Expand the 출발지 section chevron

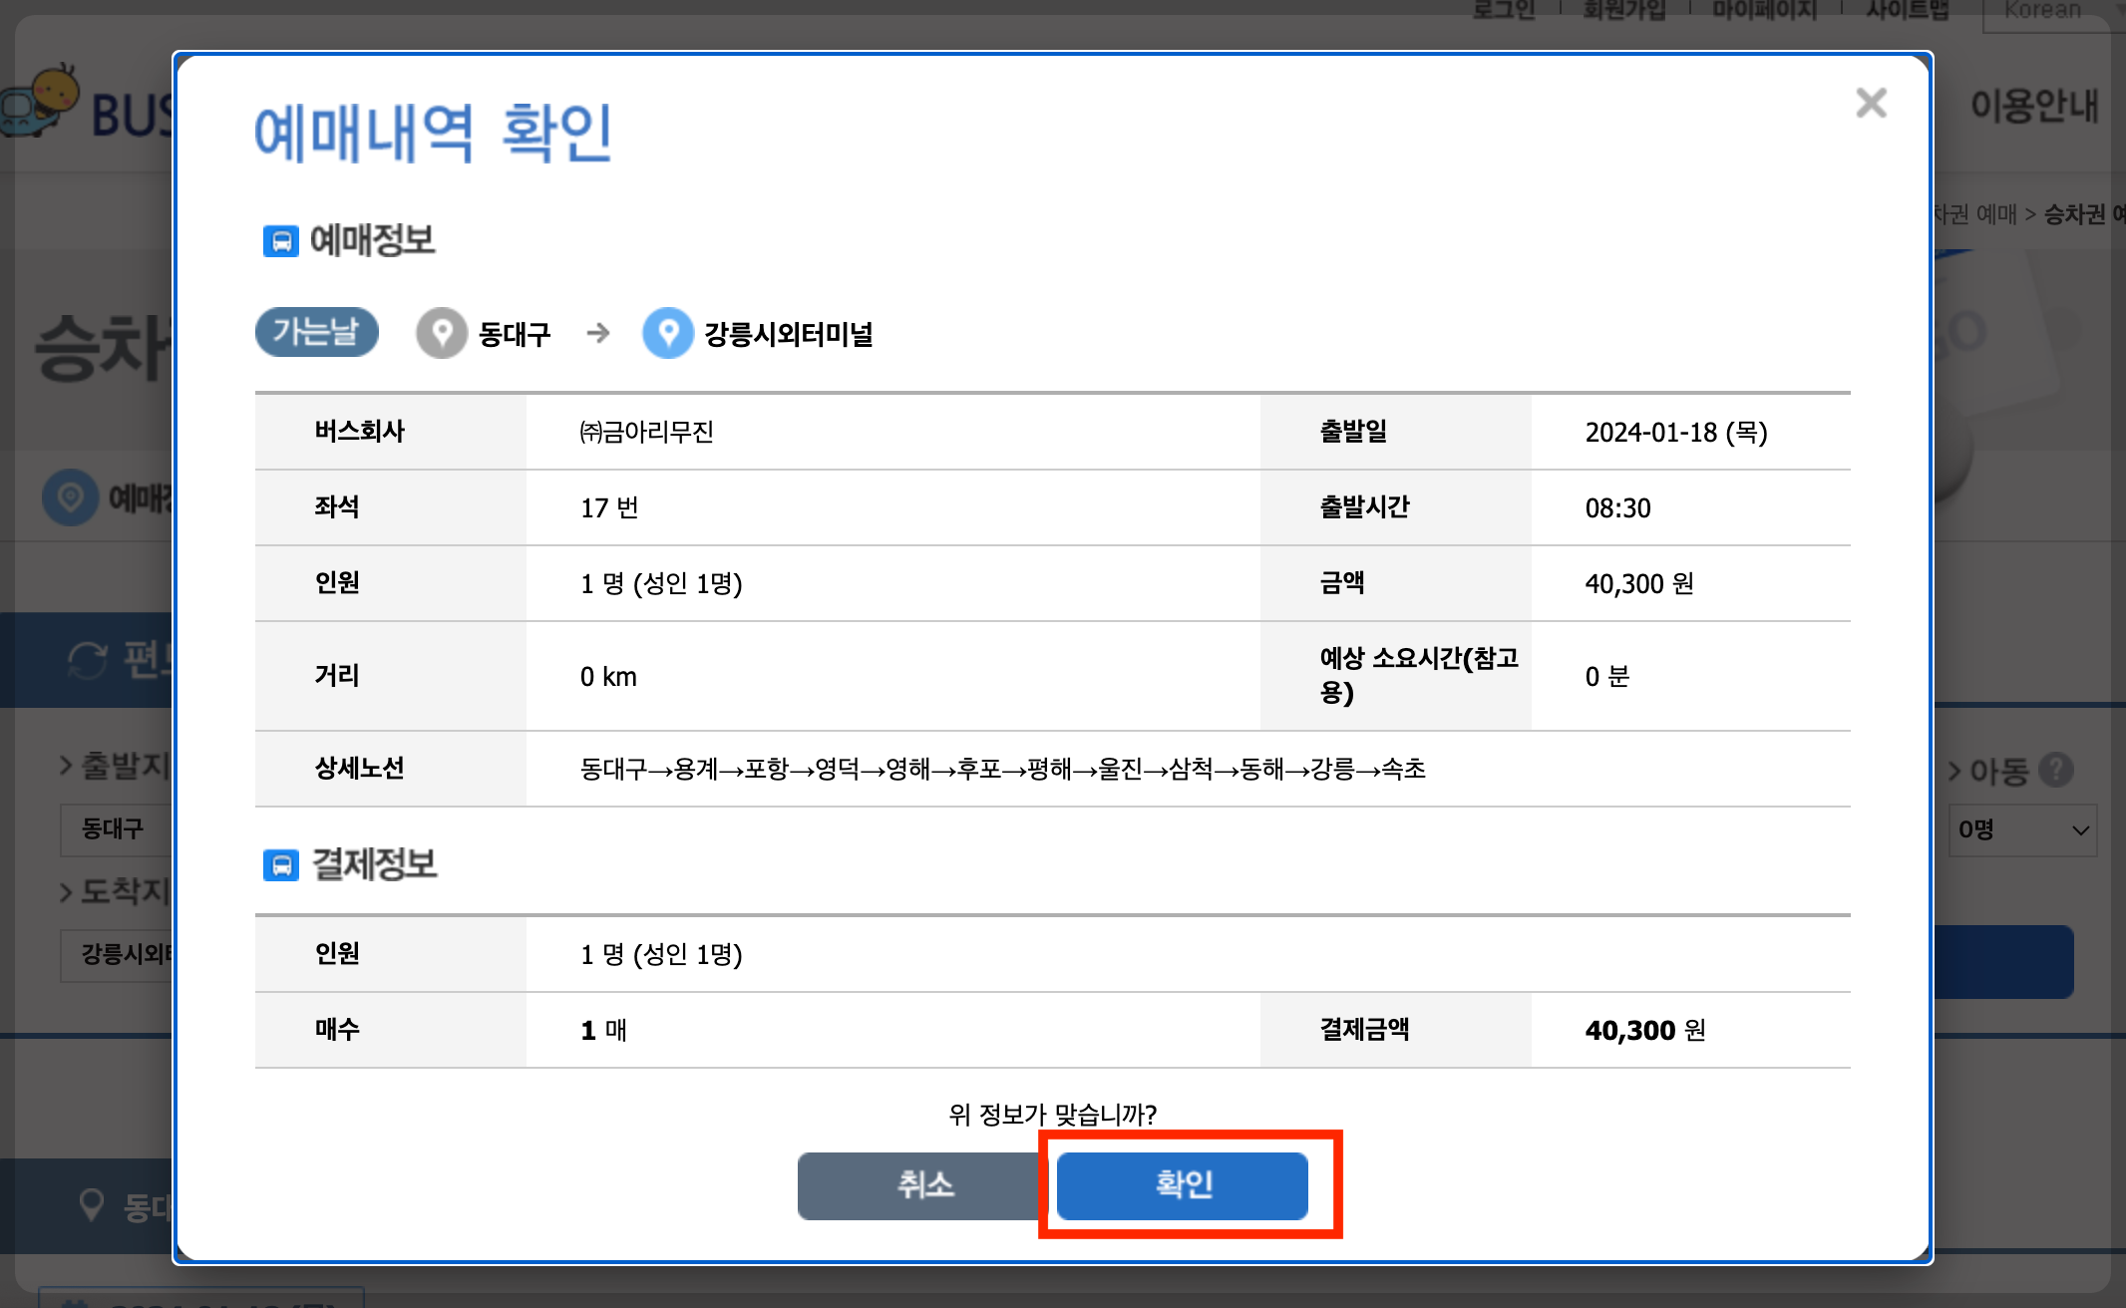point(65,766)
